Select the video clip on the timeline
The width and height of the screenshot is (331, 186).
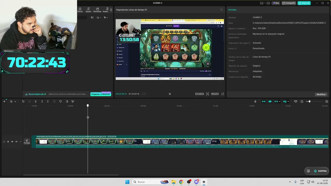(180, 142)
